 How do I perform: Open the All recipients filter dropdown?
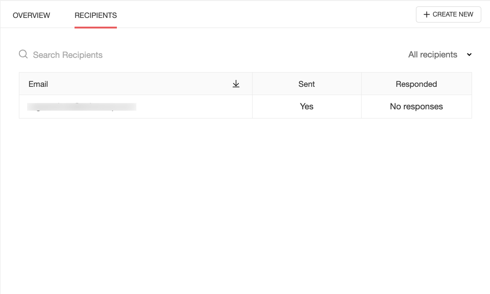(x=440, y=55)
